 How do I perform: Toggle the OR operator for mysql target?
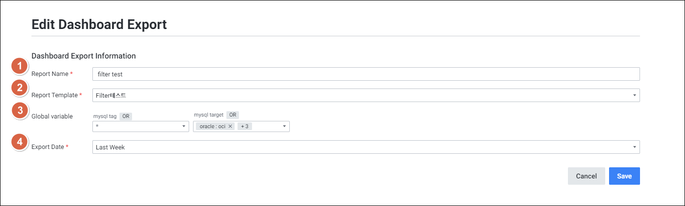(x=233, y=115)
